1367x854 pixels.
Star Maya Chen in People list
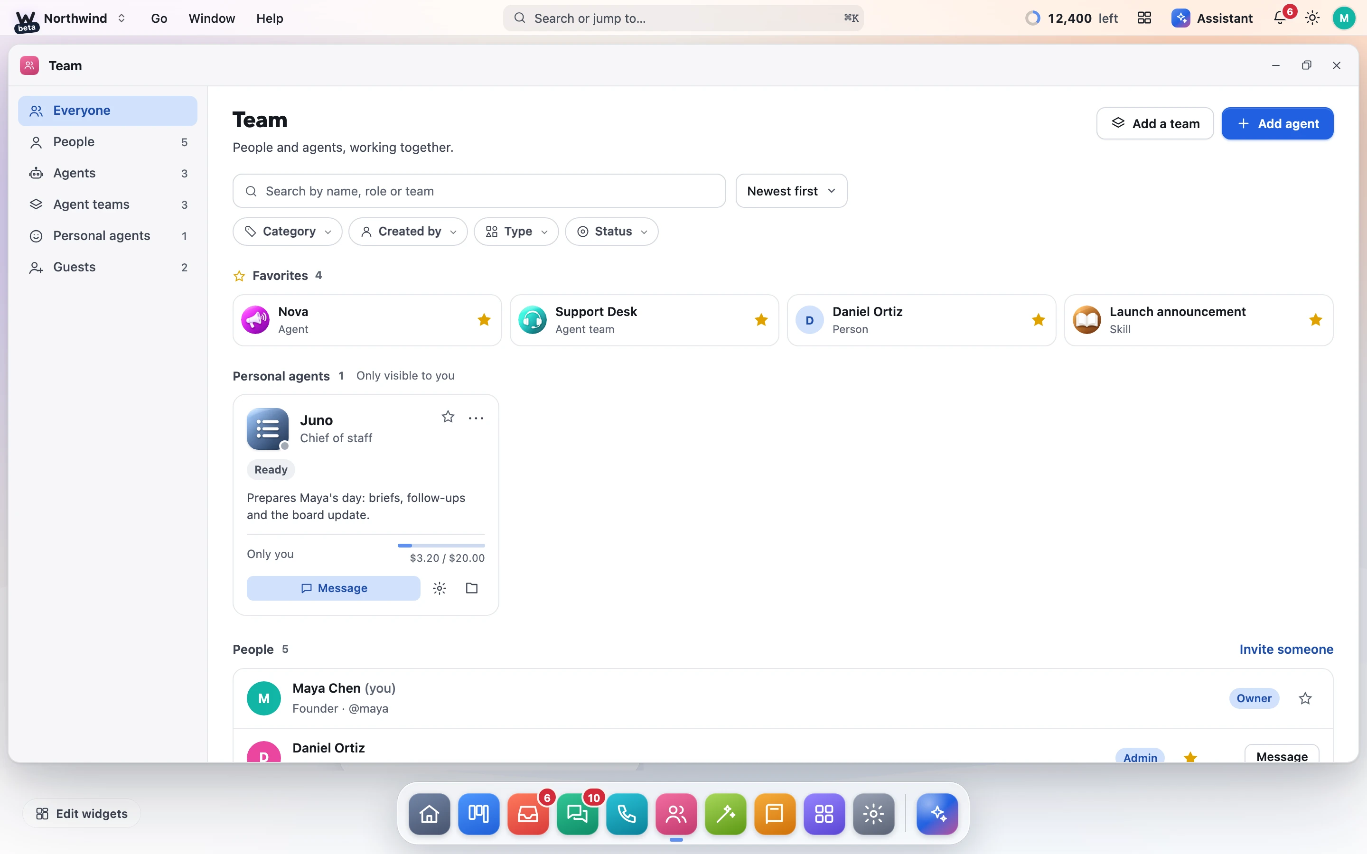[x=1305, y=698]
